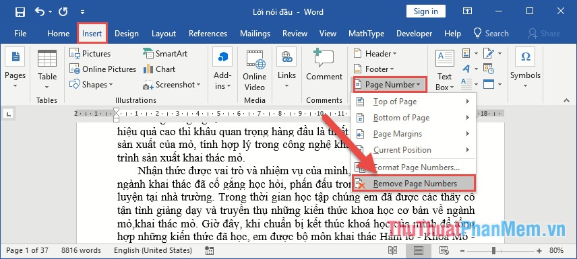Choose Format Page Numbers

pyautogui.click(x=414, y=168)
